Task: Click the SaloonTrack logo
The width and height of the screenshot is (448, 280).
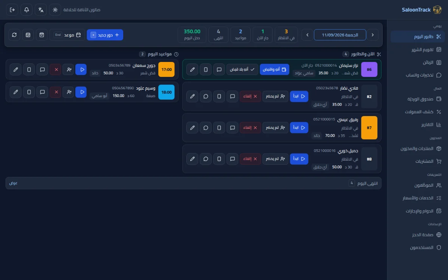Action: 421,10
